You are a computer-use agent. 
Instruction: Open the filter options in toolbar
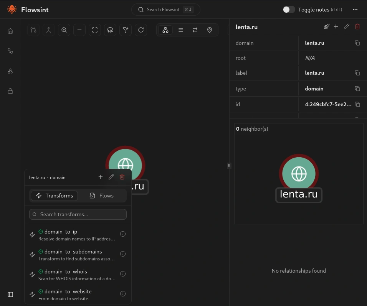[x=126, y=30]
